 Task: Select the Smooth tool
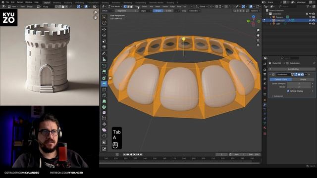coord(104,112)
